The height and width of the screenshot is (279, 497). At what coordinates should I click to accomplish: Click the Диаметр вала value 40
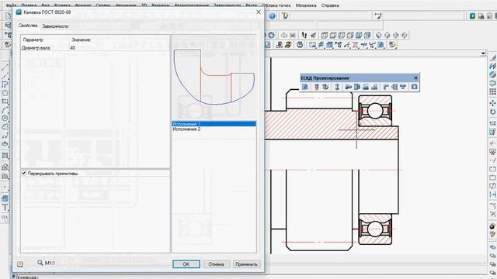click(72, 48)
